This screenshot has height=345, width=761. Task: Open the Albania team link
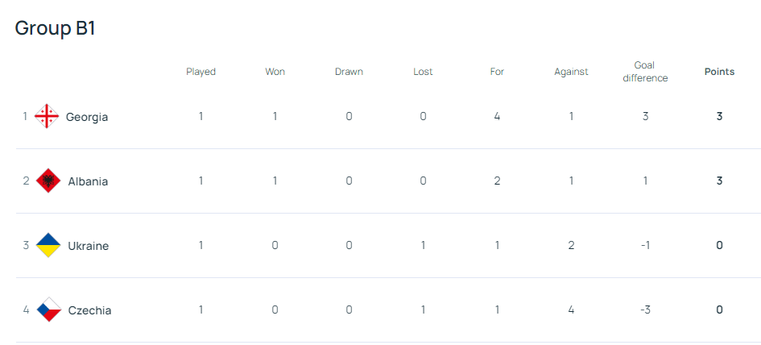click(88, 181)
